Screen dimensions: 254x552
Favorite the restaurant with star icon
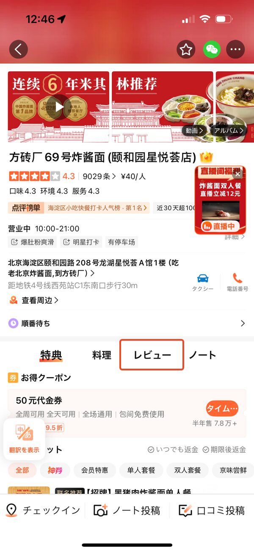186,50
